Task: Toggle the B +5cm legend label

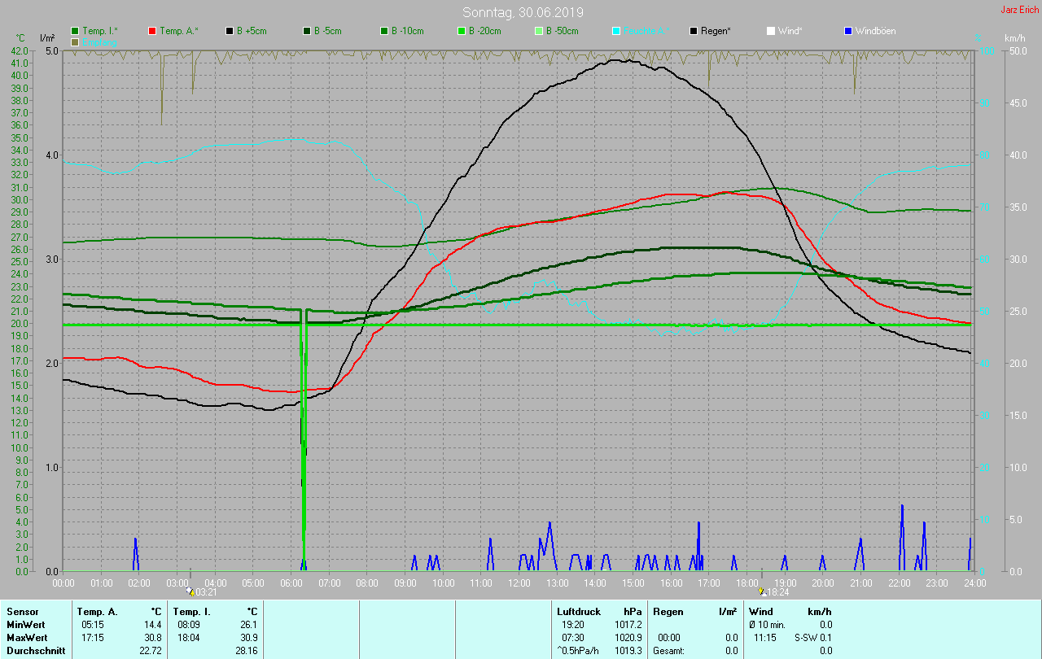Action: tap(252, 31)
